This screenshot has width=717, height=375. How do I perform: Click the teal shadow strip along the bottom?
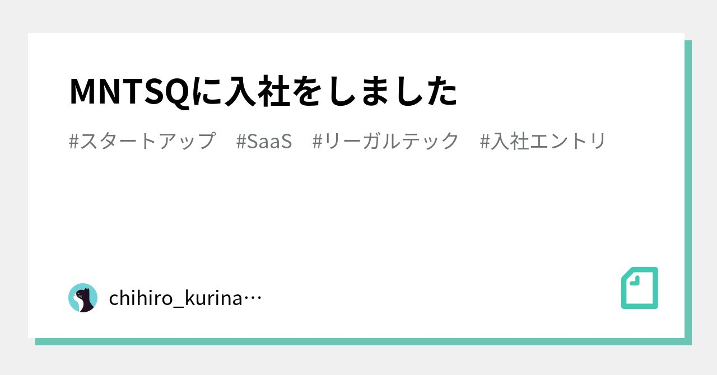tap(358, 341)
